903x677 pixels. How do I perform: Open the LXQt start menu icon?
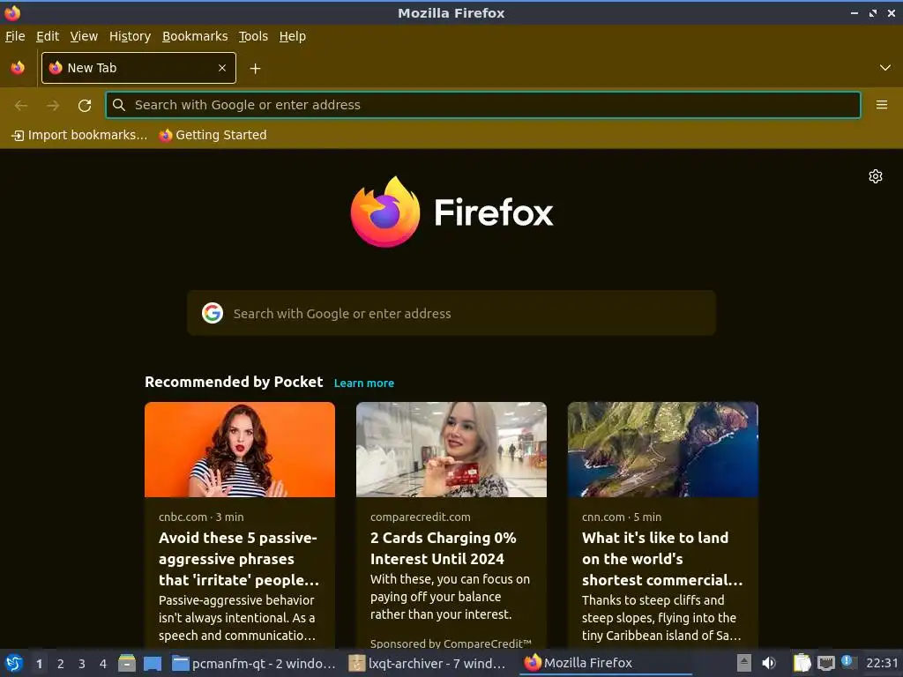pyautogui.click(x=14, y=663)
